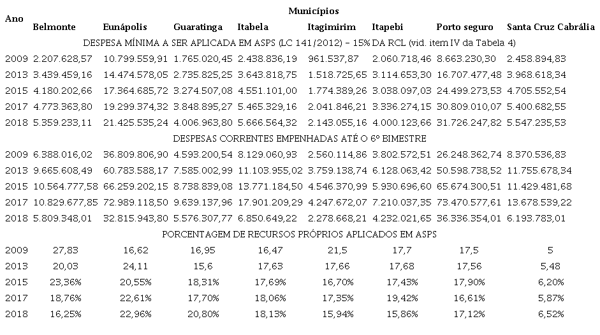This screenshot has width=600, height=335.
Task: Click the DESPESAS CORRENTES EMPENHADAS section title
Action: coord(300,138)
